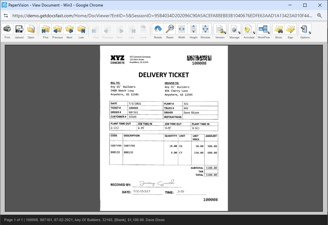
Task: Navigate to the Previous document
Action: pyautogui.click(x=57, y=30)
